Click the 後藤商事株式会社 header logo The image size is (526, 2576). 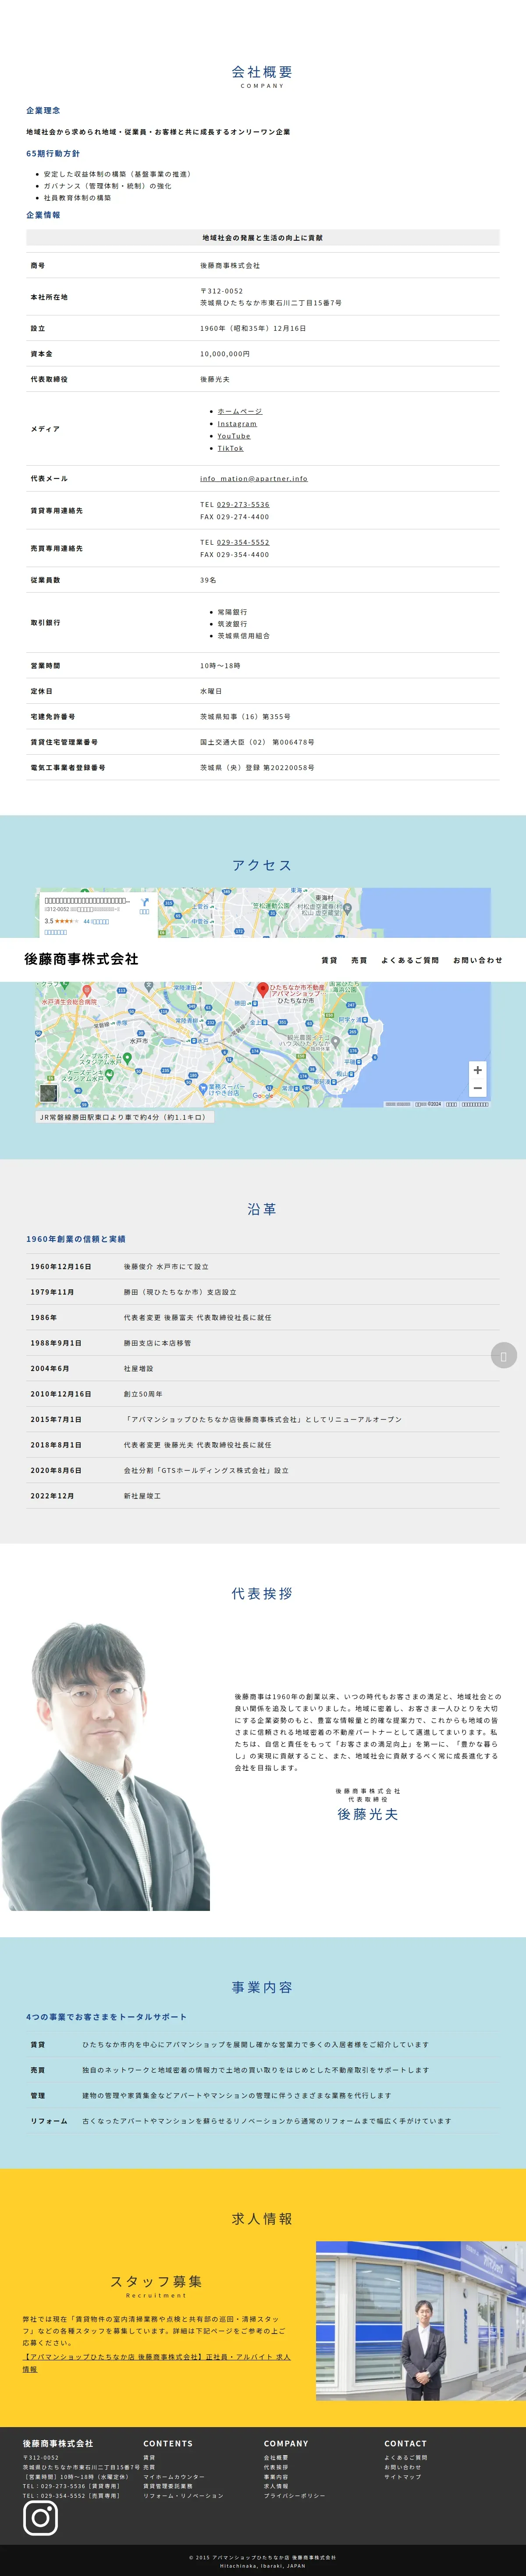click(82, 959)
